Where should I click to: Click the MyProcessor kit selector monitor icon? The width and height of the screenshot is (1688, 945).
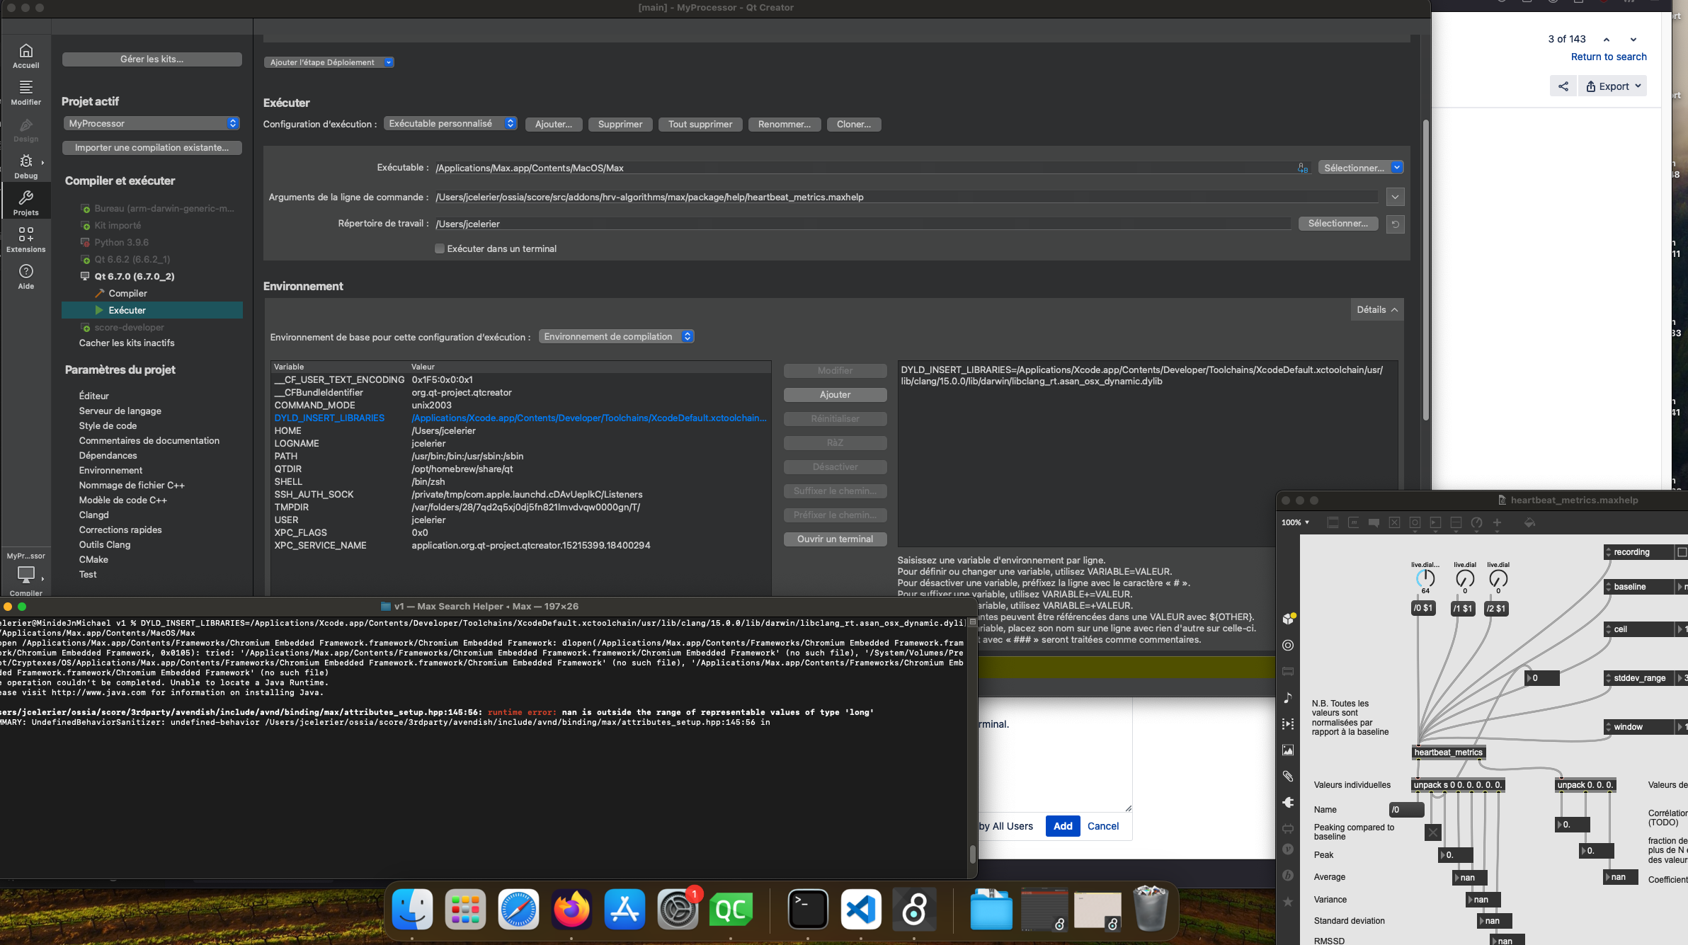(25, 573)
